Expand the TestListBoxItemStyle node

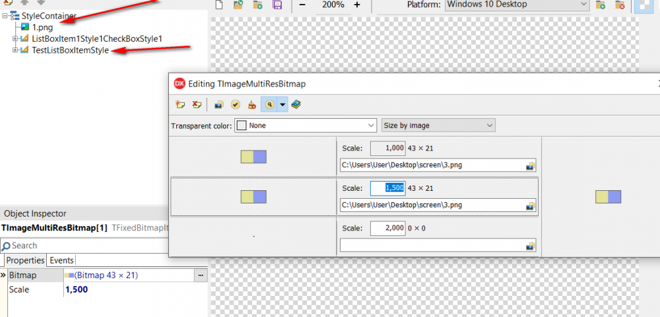15,50
